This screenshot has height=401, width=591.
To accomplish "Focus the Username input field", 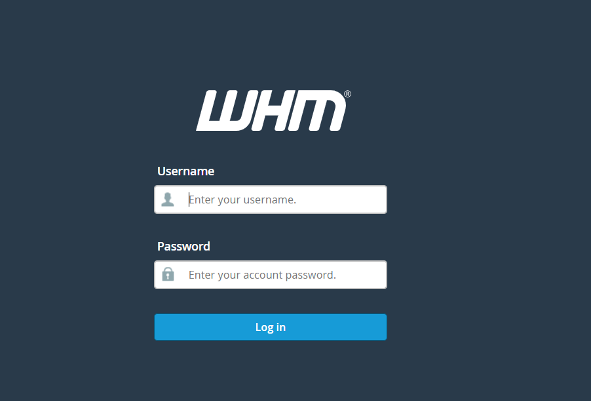I will click(x=271, y=200).
